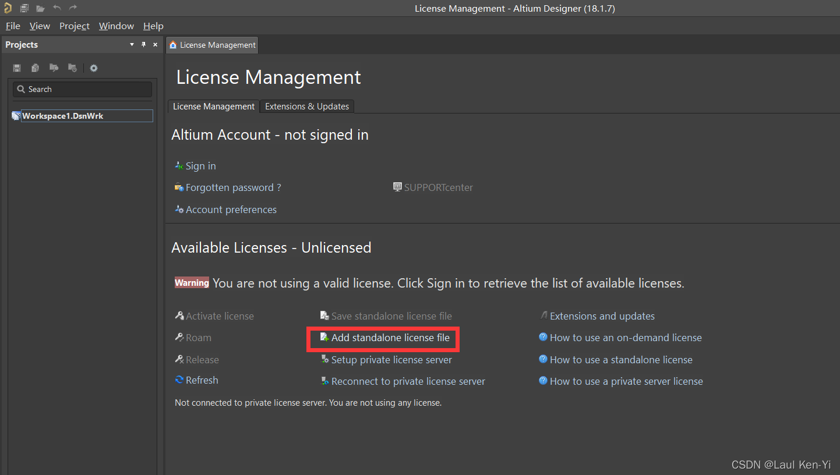Open the View menu
Viewport: 840px width, 475px height.
coord(40,26)
